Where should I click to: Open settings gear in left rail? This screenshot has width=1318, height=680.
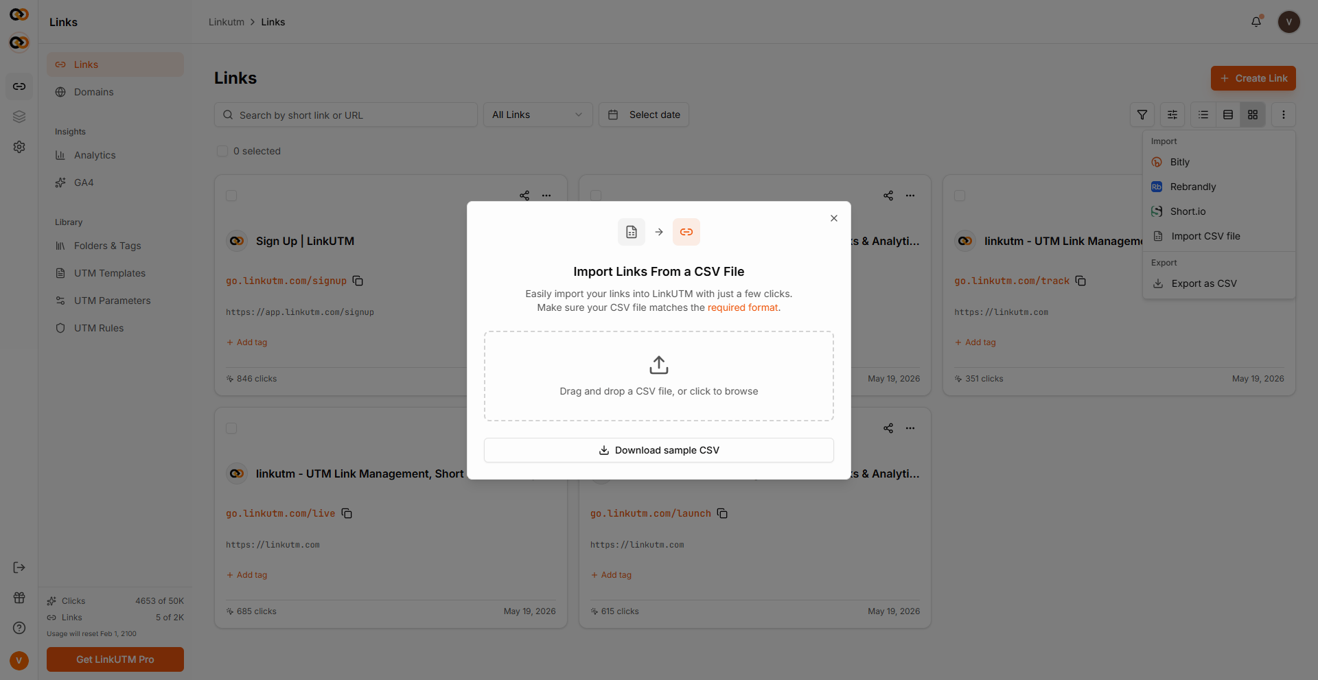pyautogui.click(x=19, y=147)
